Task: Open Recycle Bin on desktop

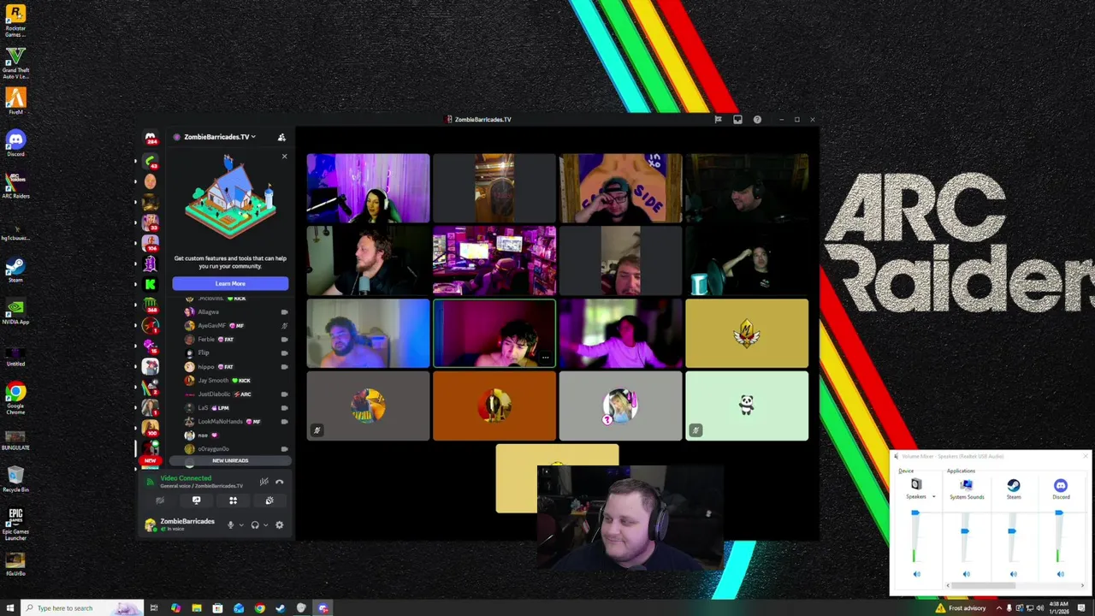Action: tap(15, 478)
